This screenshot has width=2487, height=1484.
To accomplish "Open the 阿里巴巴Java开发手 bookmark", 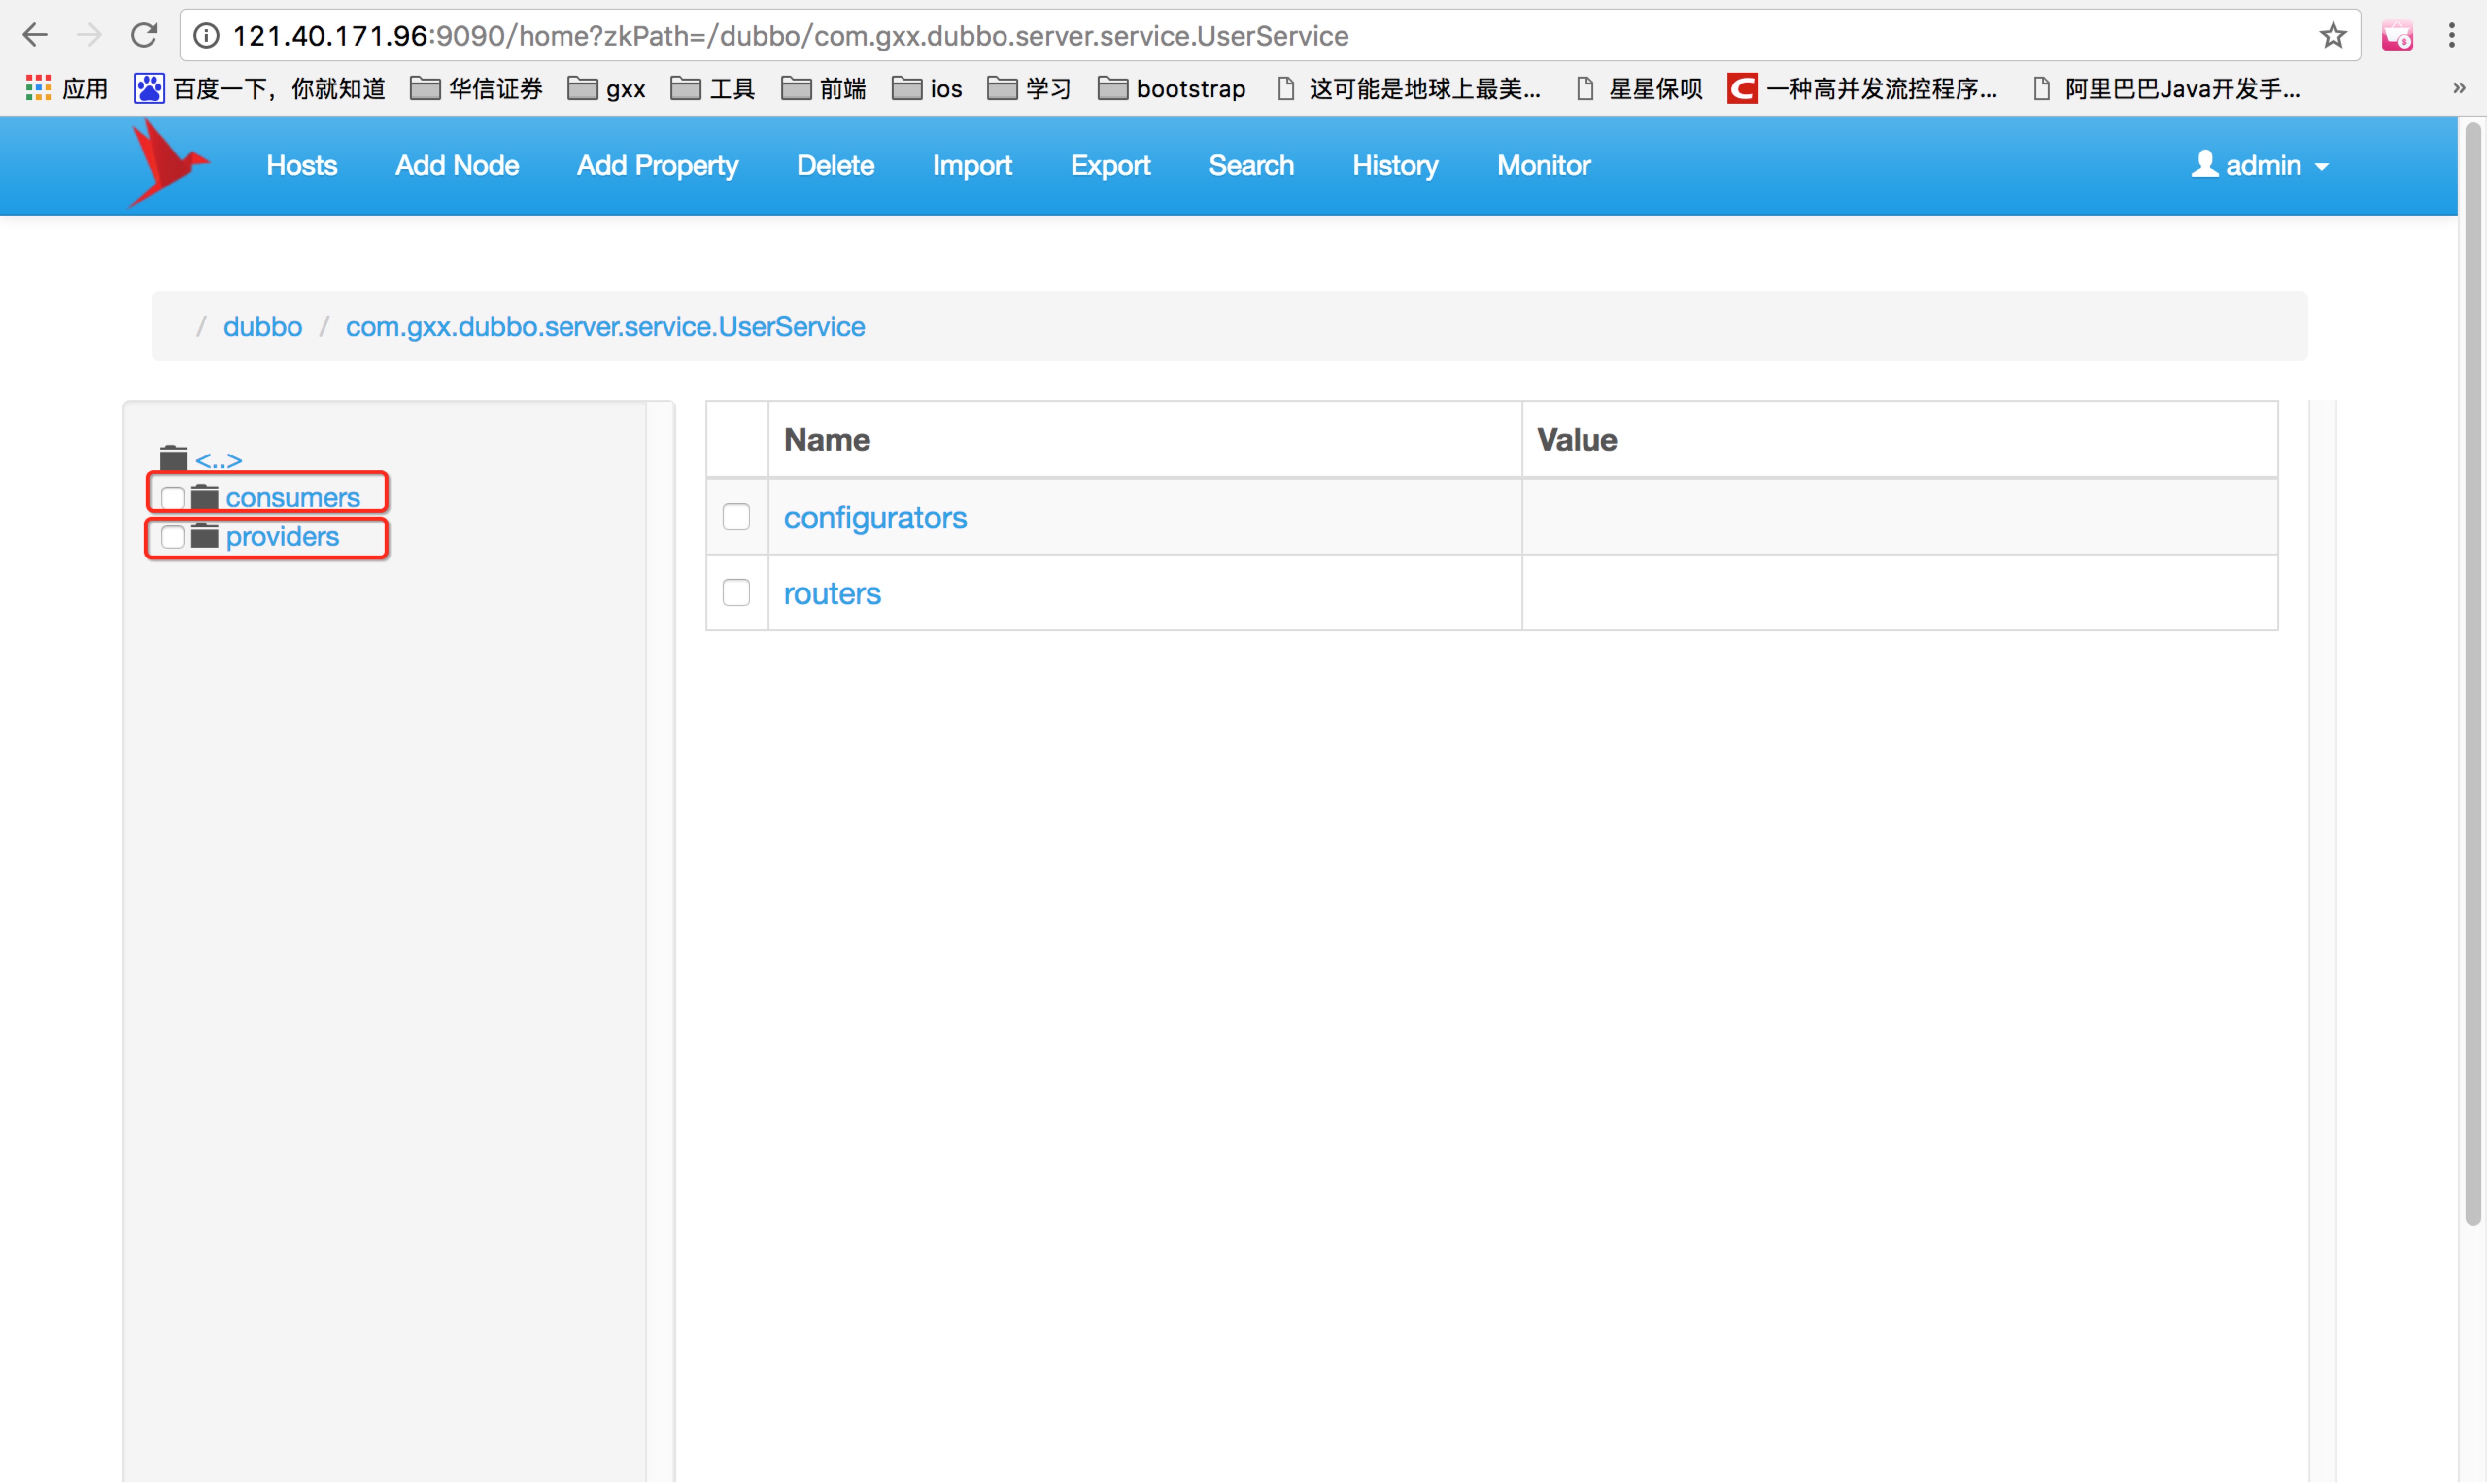I will pos(2168,89).
